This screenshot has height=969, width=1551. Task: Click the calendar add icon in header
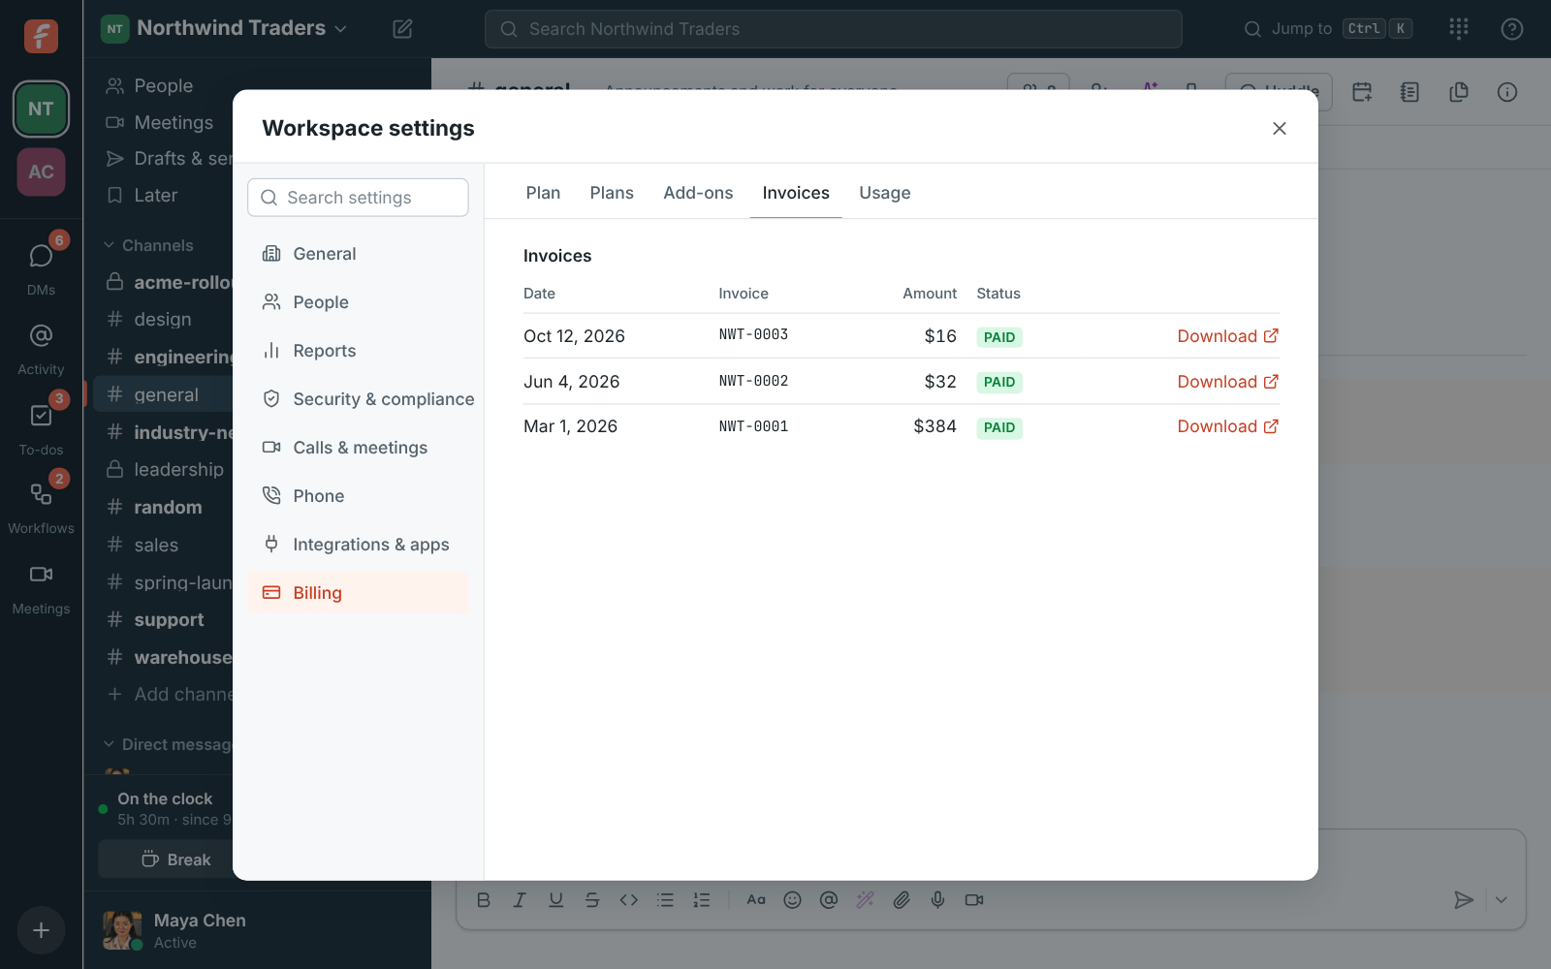click(1362, 92)
